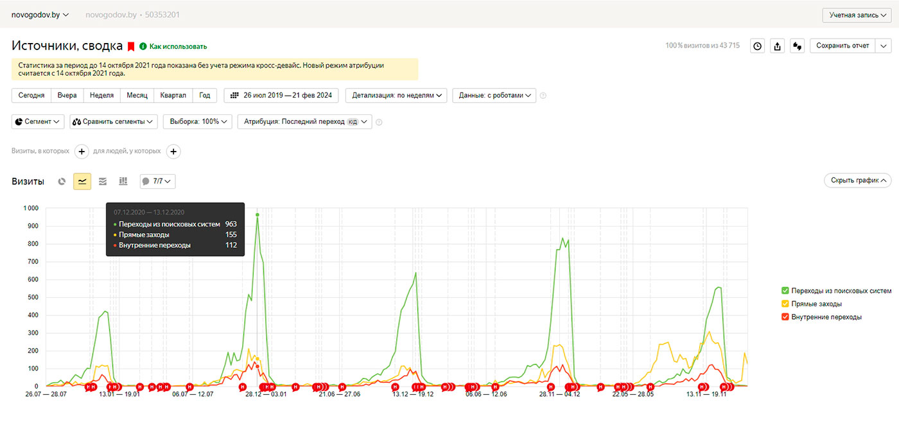
Task: Open 'Данные: с роботами' dropdown
Action: (494, 95)
